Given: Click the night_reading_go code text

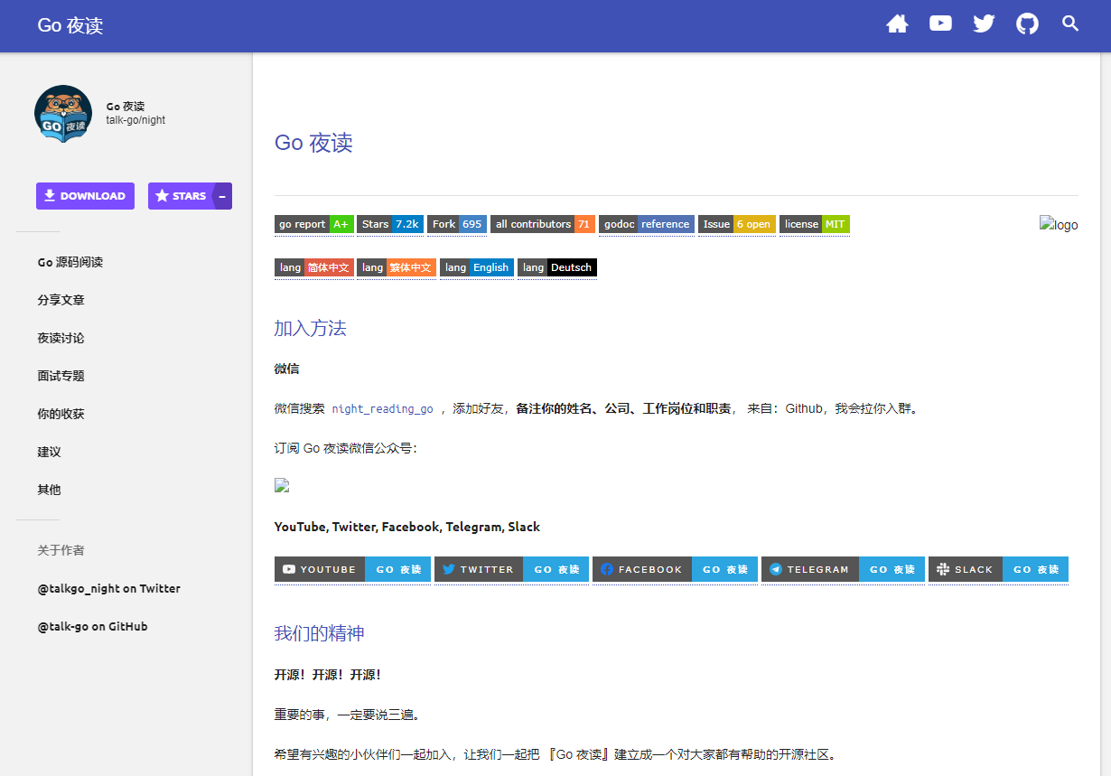Looking at the screenshot, I should click(x=382, y=408).
